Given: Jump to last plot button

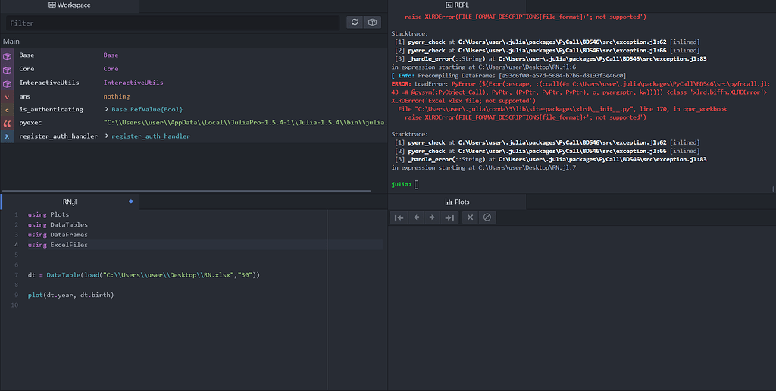Looking at the screenshot, I should [x=449, y=217].
